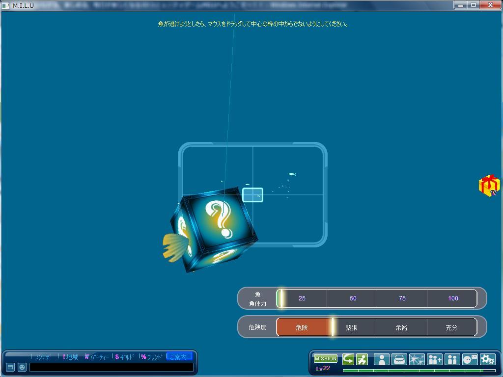
Task: Click the M.I.L.U window title icon
Action: tap(5, 5)
